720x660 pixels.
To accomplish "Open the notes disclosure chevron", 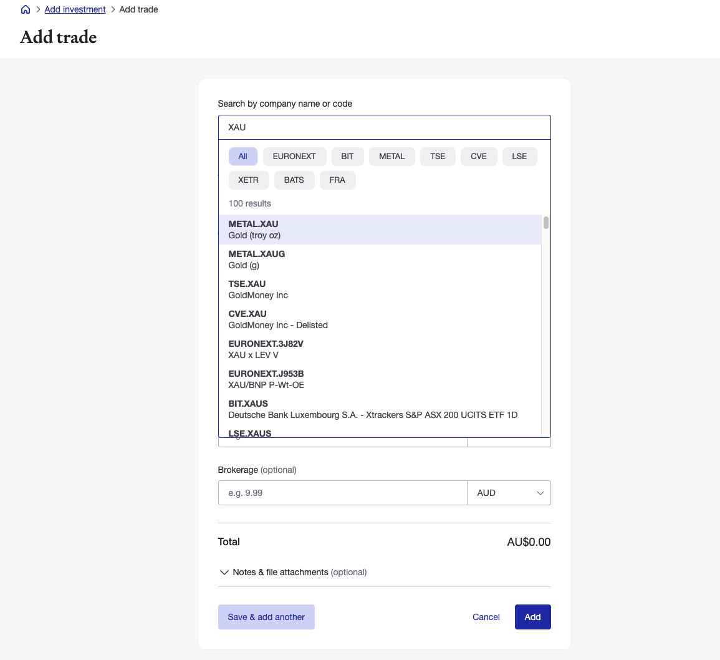I will click(224, 572).
